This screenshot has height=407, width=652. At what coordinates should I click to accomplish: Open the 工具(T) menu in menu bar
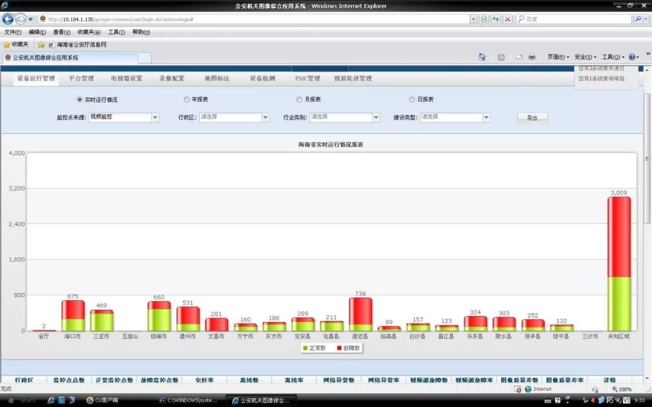coord(117,32)
